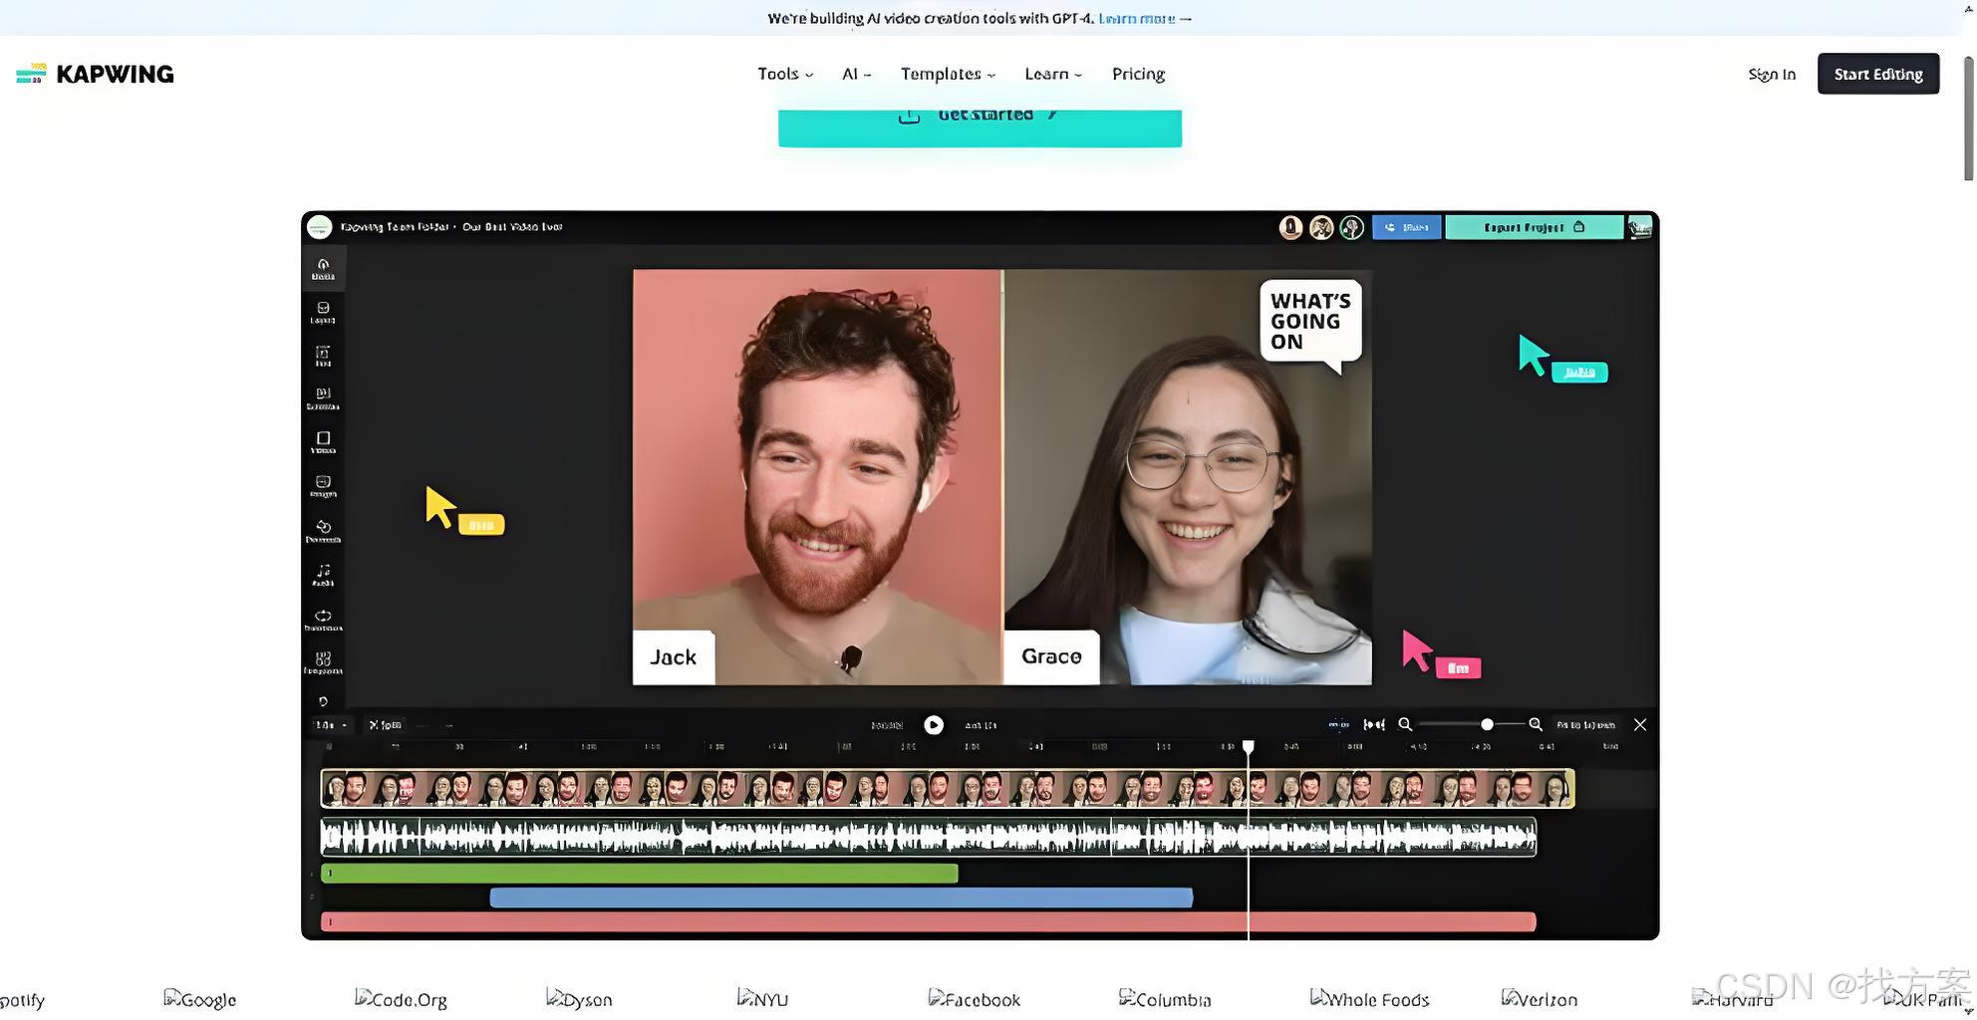Screen dimensions: 1977x1020
Task: Expand the AI dropdown menu
Action: click(856, 74)
